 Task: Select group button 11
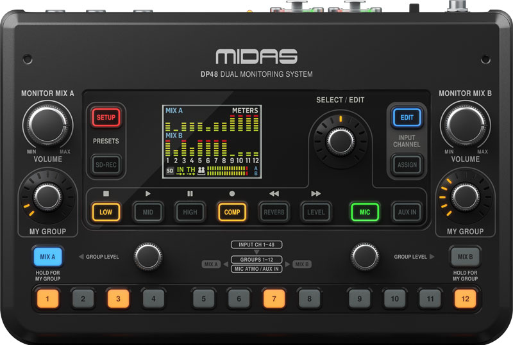(x=430, y=299)
